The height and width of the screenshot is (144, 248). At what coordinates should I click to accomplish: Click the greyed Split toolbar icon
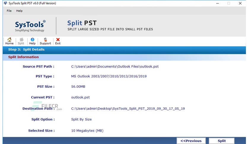click(21, 41)
